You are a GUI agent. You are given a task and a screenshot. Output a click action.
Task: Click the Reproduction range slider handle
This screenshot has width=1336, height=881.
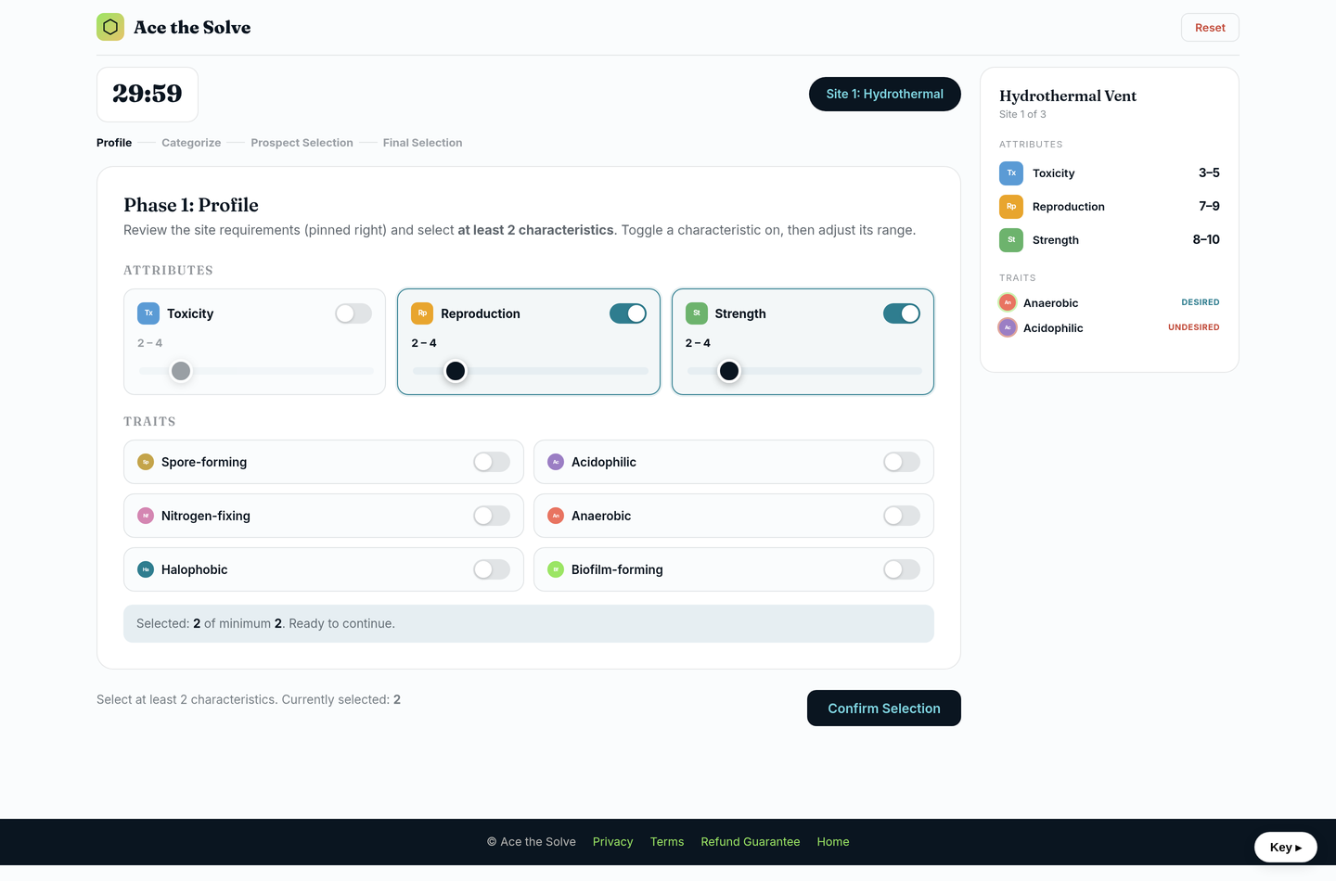coord(456,371)
